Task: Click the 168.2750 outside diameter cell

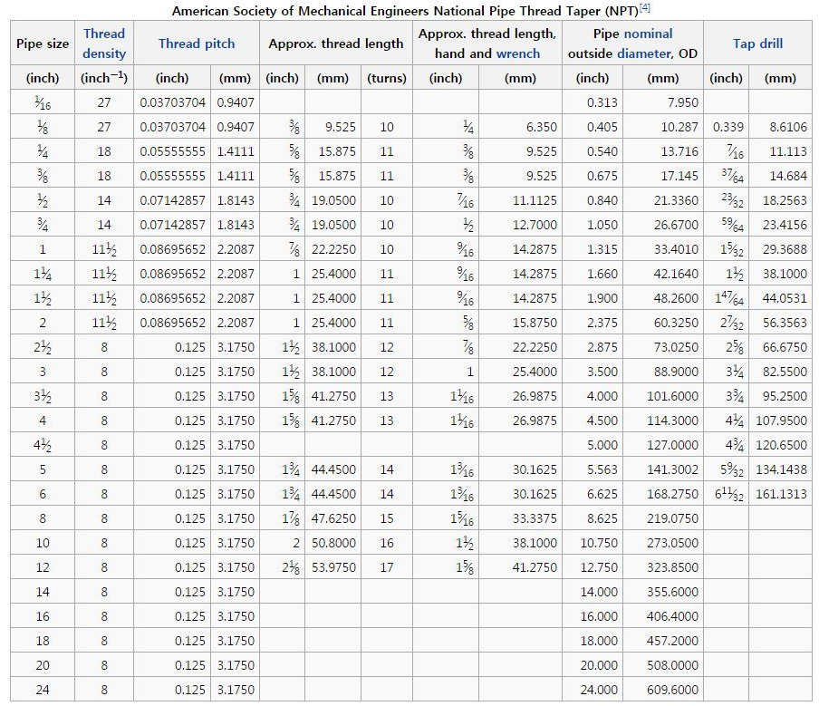Action: tap(663, 494)
